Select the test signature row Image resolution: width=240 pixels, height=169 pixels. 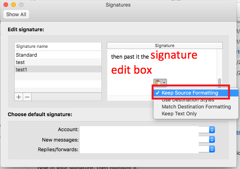coord(58,62)
